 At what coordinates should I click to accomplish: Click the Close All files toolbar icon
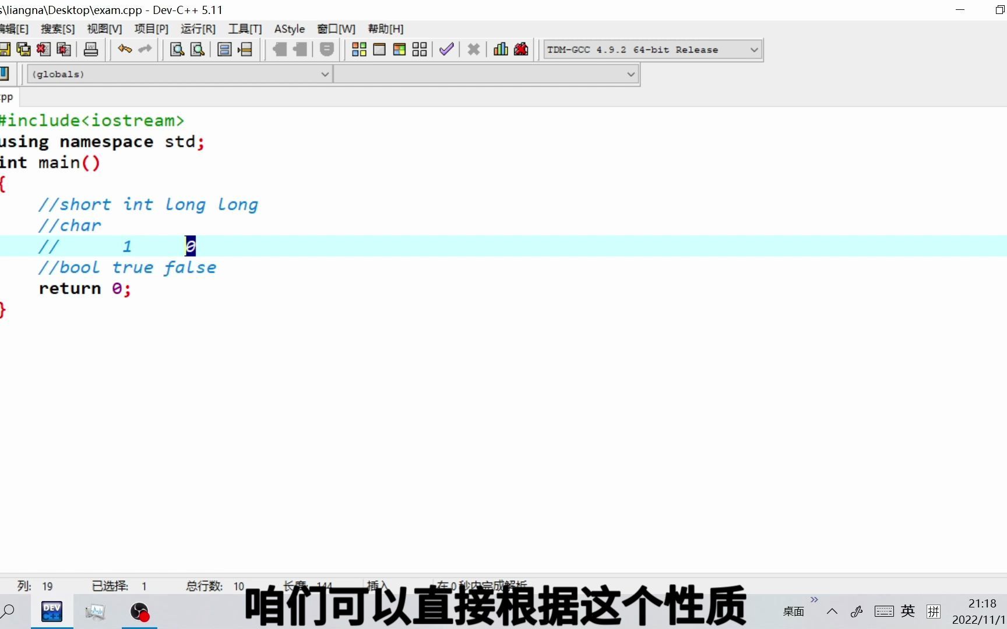click(64, 50)
